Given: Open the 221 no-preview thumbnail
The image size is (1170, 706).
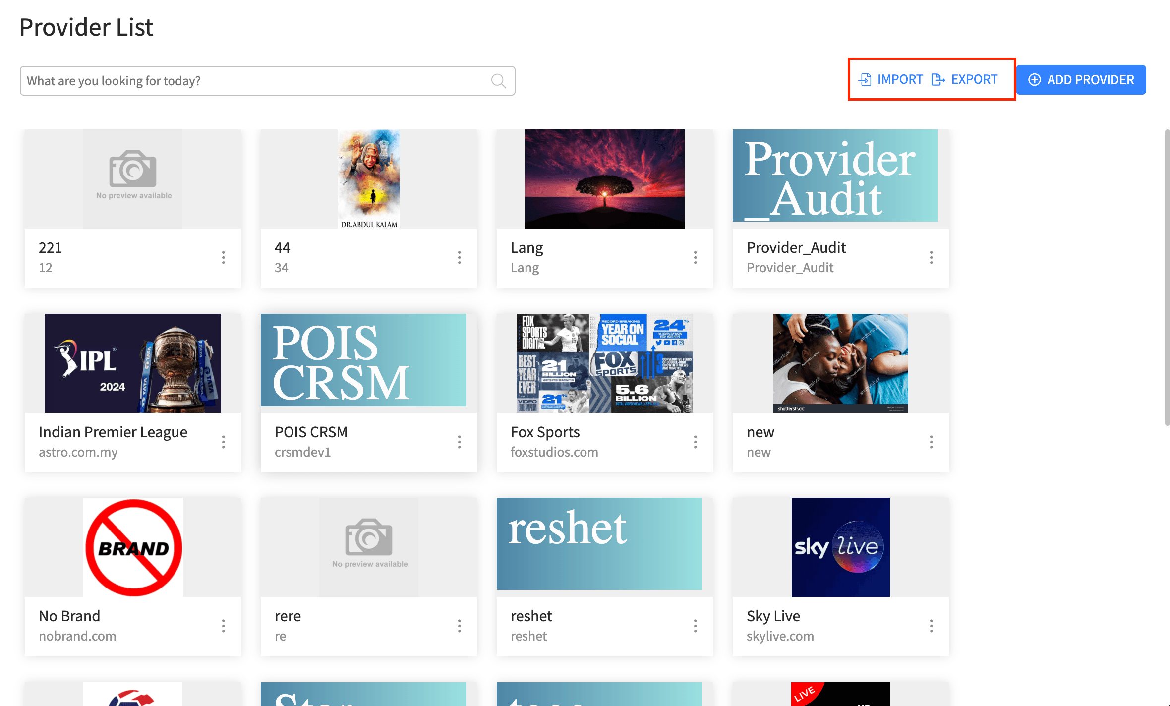Looking at the screenshot, I should coord(133,179).
